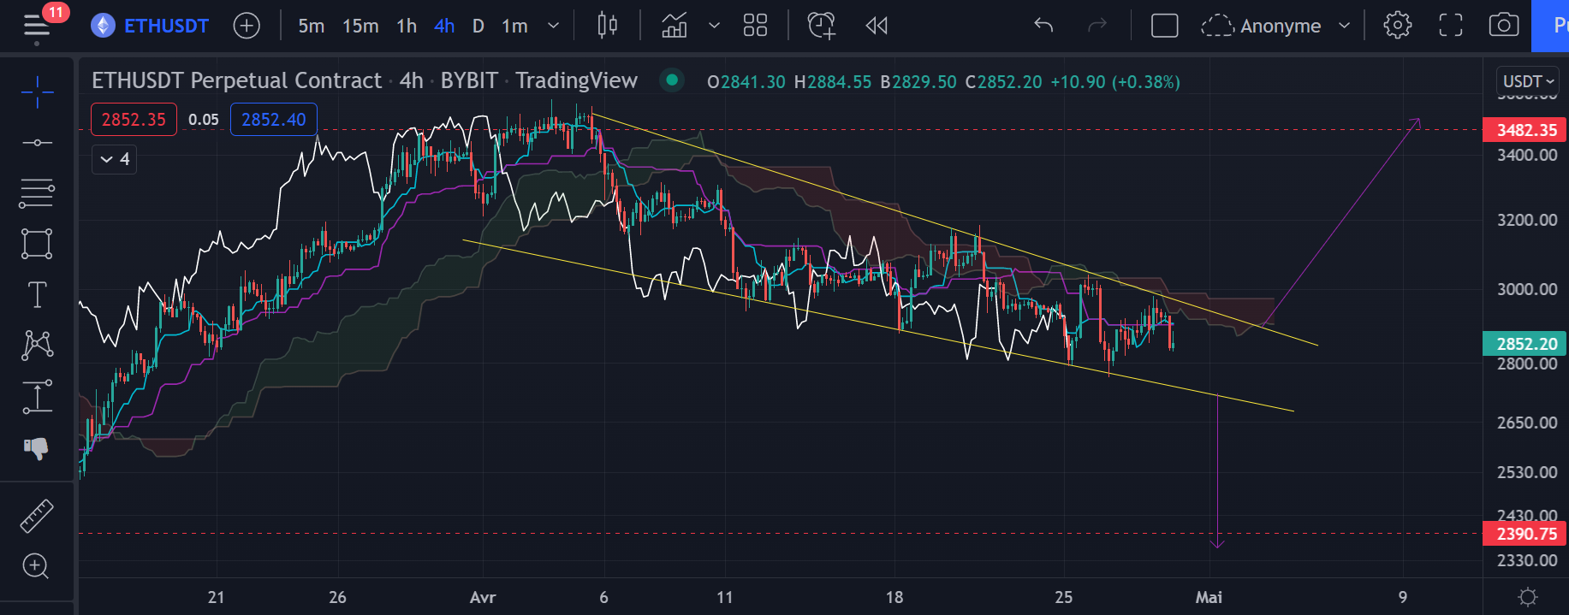
Task: Expand the timeframe interval dropdown
Action: point(553,26)
